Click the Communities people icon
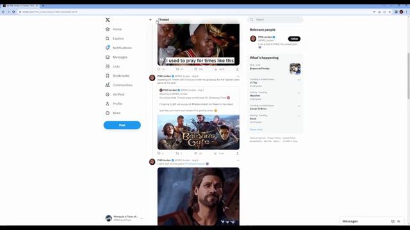This screenshot has height=230, width=410. click(x=108, y=85)
